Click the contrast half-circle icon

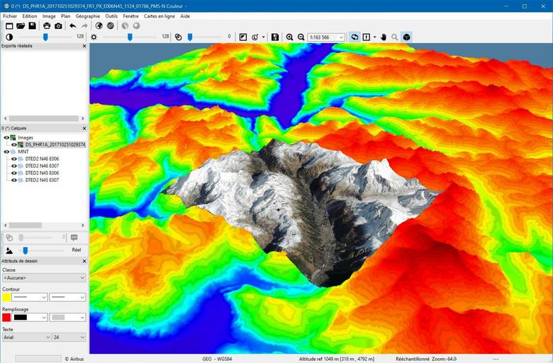9,37
